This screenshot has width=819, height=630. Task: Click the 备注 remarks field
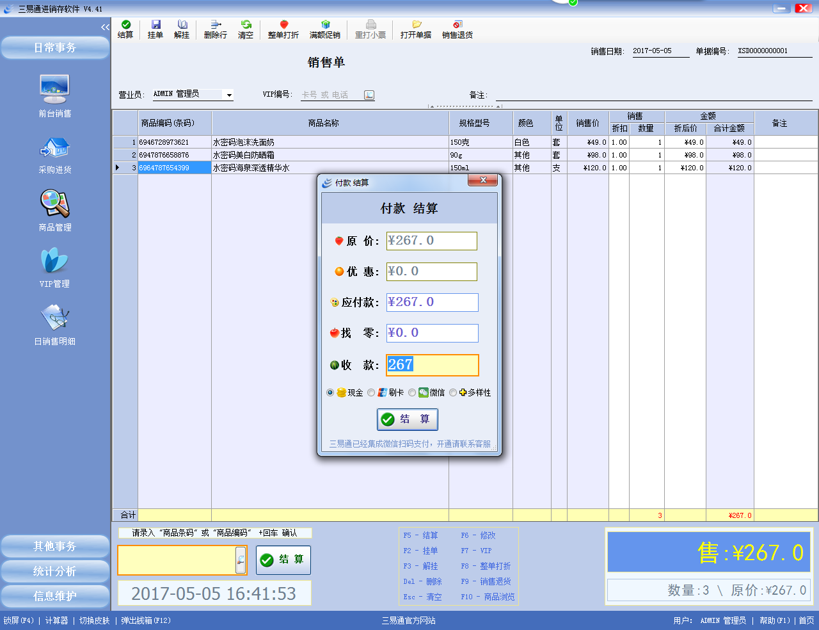point(654,95)
